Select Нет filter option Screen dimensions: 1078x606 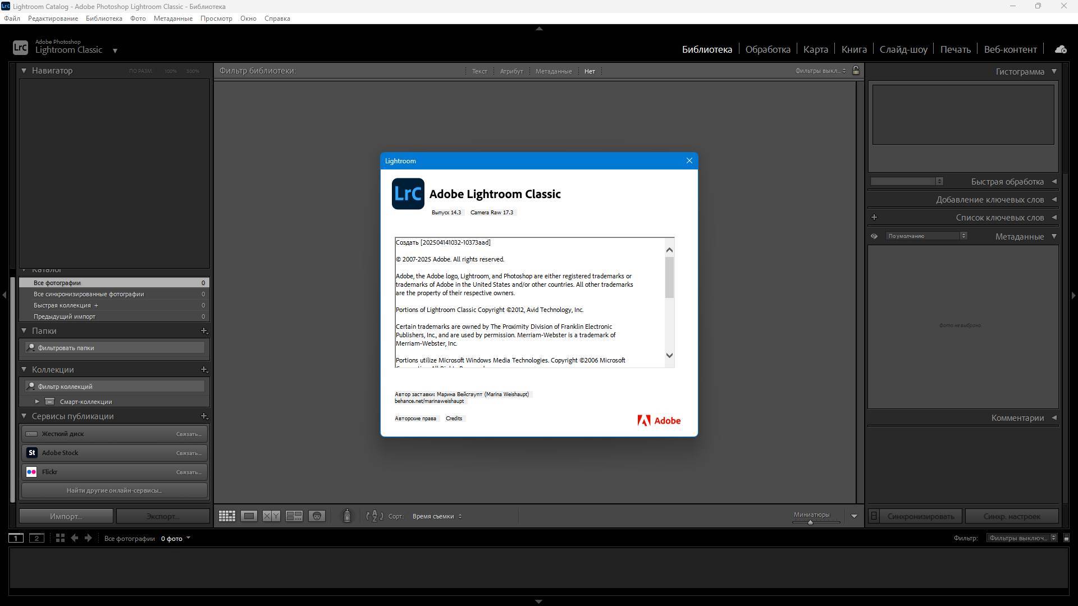(590, 71)
